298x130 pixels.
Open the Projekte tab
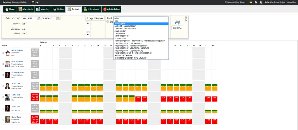click(x=74, y=9)
